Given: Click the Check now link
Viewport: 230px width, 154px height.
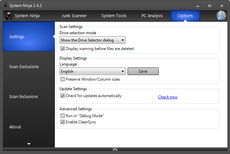Looking at the screenshot, I should point(168,97).
